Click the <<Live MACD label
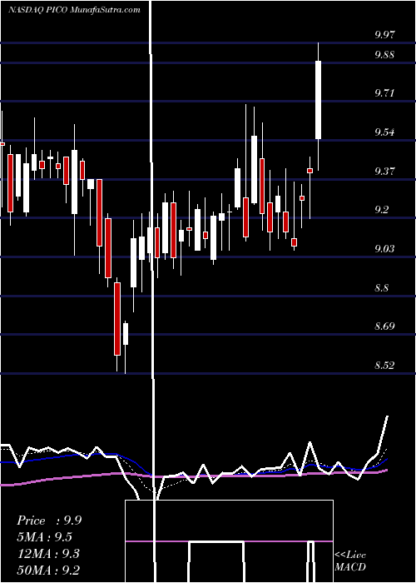This screenshot has height=583, width=416. click(350, 561)
